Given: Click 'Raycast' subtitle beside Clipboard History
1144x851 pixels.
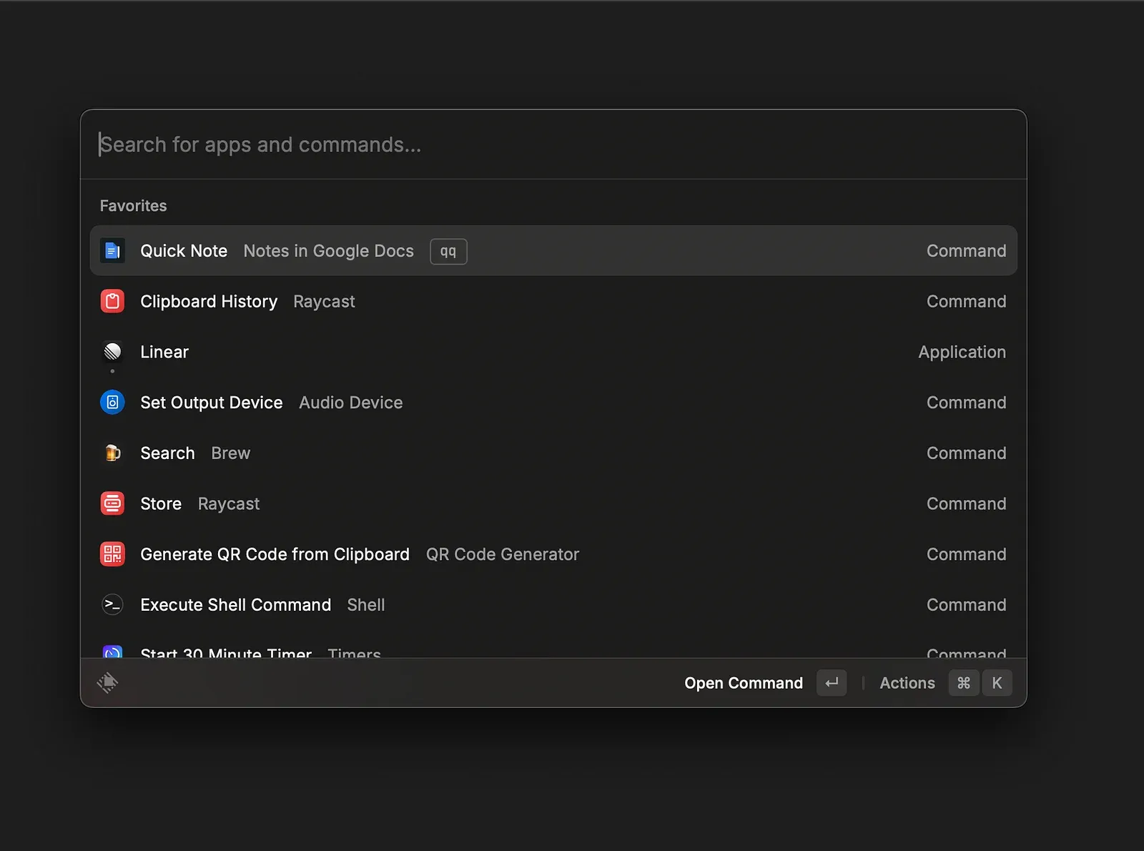Looking at the screenshot, I should point(324,302).
